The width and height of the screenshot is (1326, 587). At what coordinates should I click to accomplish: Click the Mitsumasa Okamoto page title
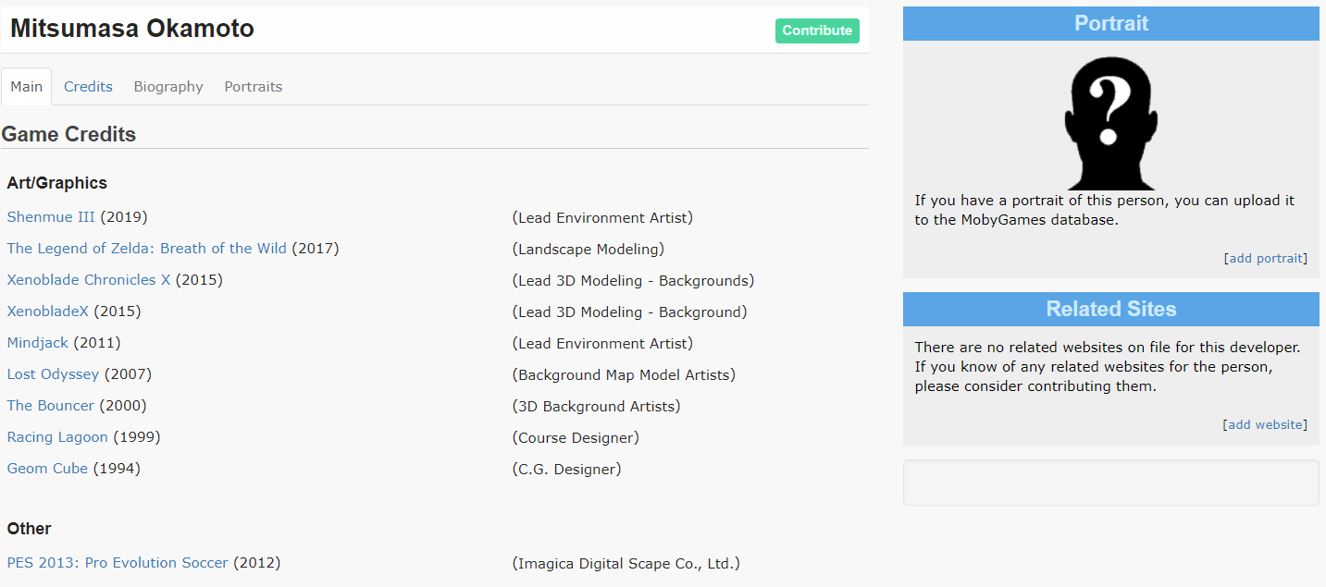(x=132, y=29)
